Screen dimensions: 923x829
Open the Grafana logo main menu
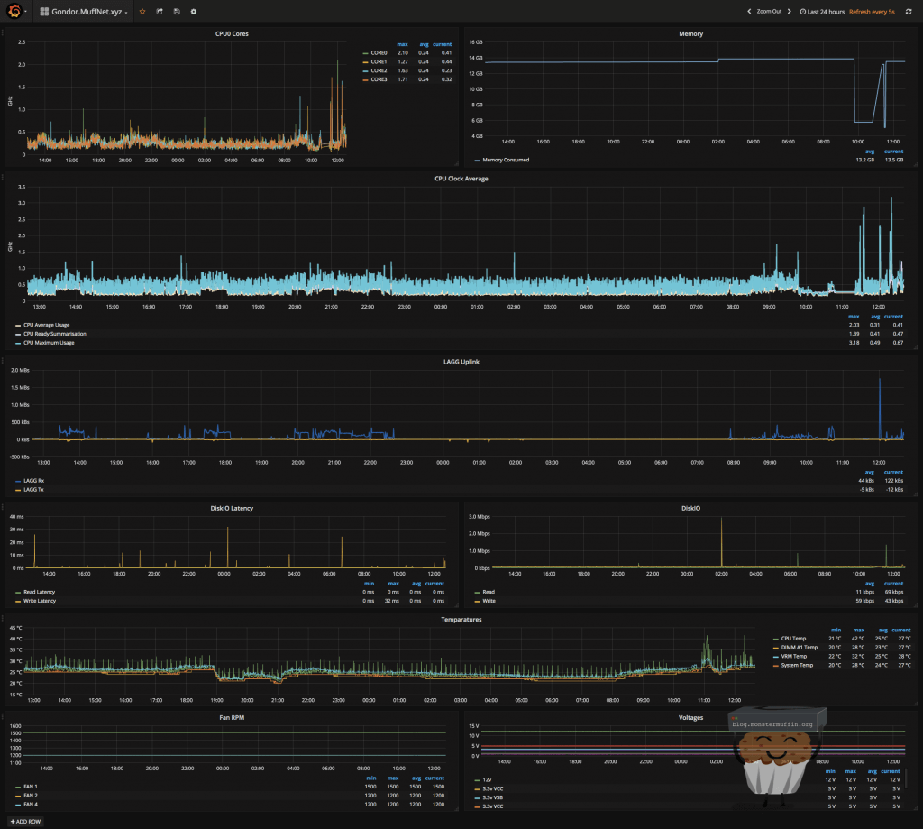[13, 11]
